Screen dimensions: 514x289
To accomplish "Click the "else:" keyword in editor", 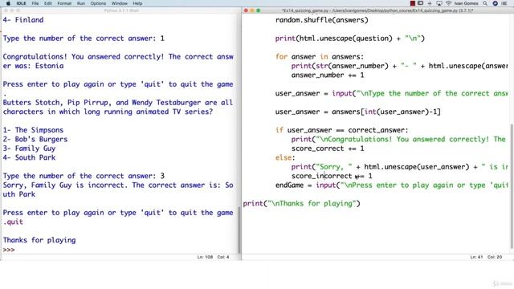I will point(285,157).
